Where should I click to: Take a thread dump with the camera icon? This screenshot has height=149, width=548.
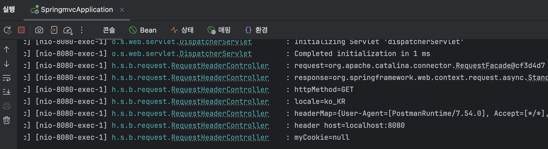pyautogui.click(x=39, y=30)
